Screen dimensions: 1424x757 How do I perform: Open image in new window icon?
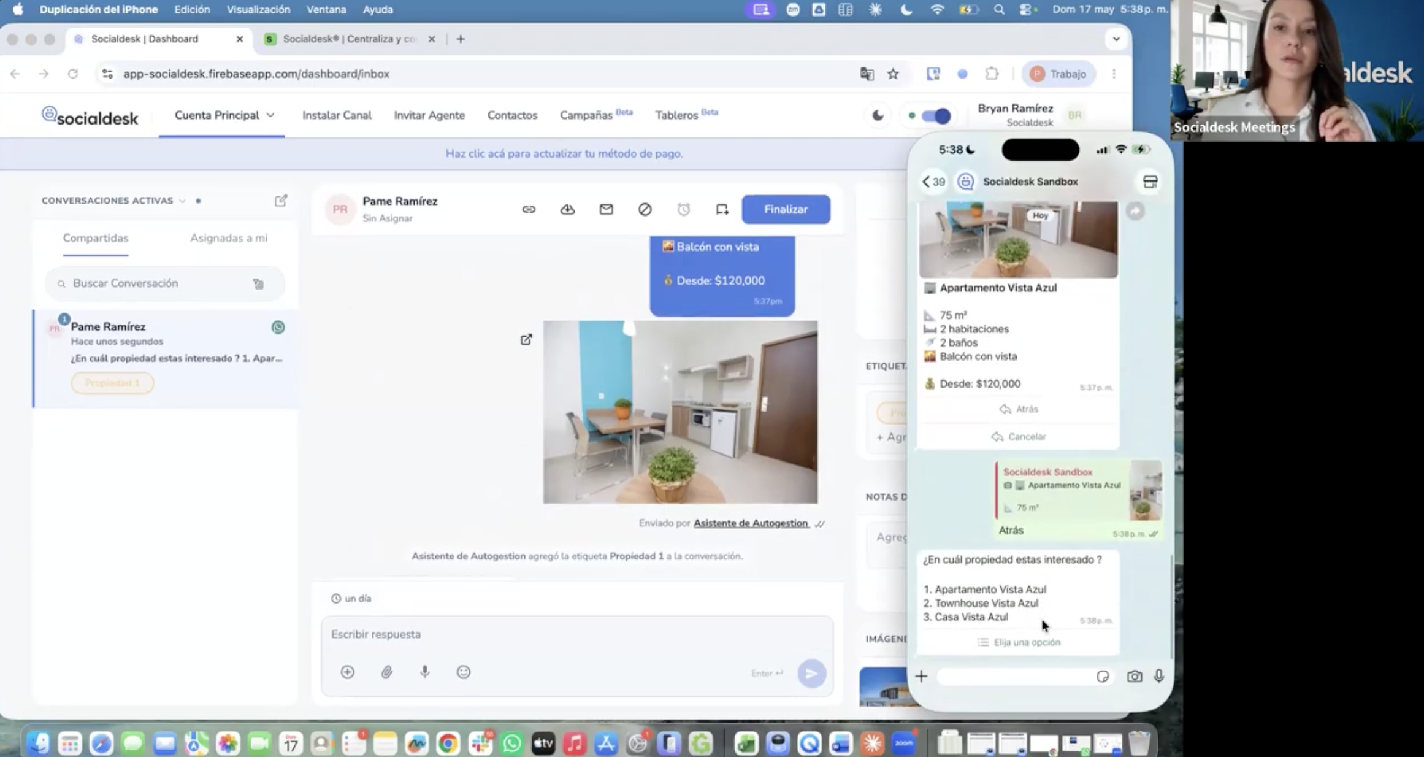pyautogui.click(x=526, y=339)
